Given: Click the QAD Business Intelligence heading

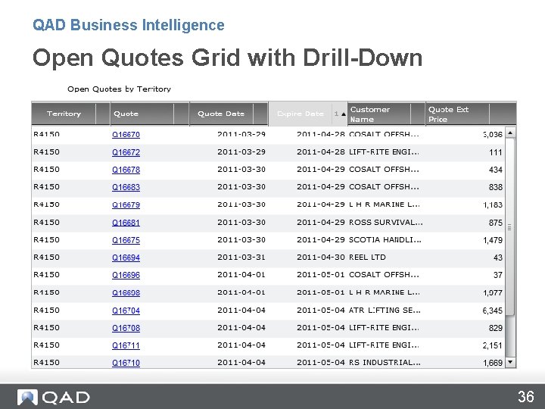Looking at the screenshot, I should [x=129, y=25].
